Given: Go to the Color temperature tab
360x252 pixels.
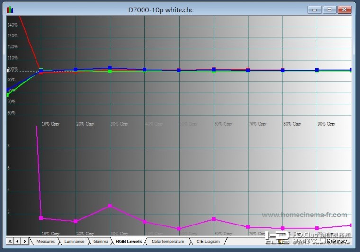Looking at the screenshot, I should [168, 242].
